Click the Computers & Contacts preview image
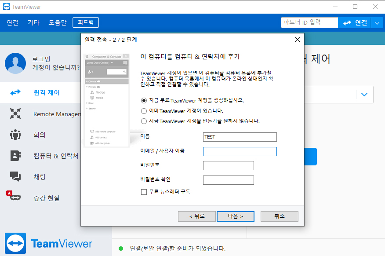This screenshot has width=385, height=256. tap(106, 101)
